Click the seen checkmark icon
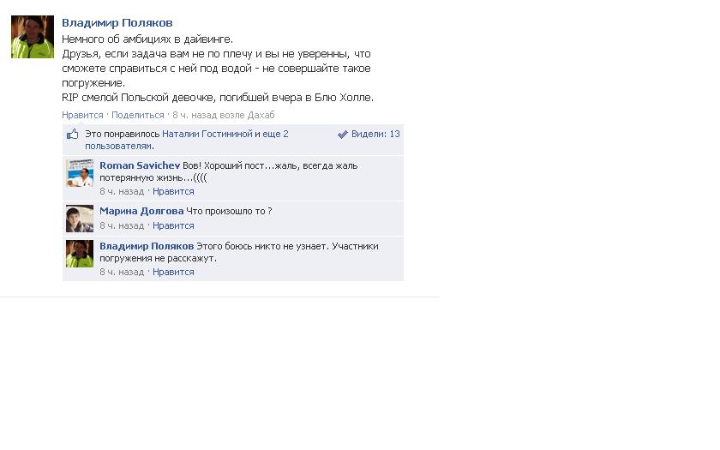Screen dimensions: 720x450 point(343,134)
